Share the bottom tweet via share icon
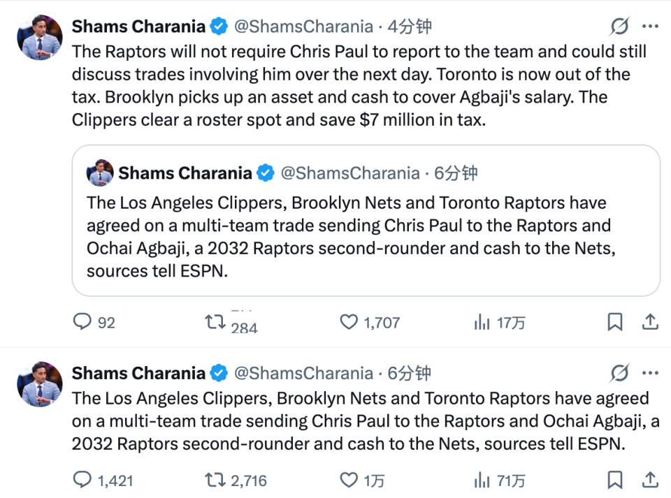 point(650,480)
